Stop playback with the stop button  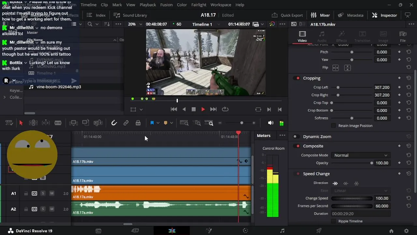[194, 109]
